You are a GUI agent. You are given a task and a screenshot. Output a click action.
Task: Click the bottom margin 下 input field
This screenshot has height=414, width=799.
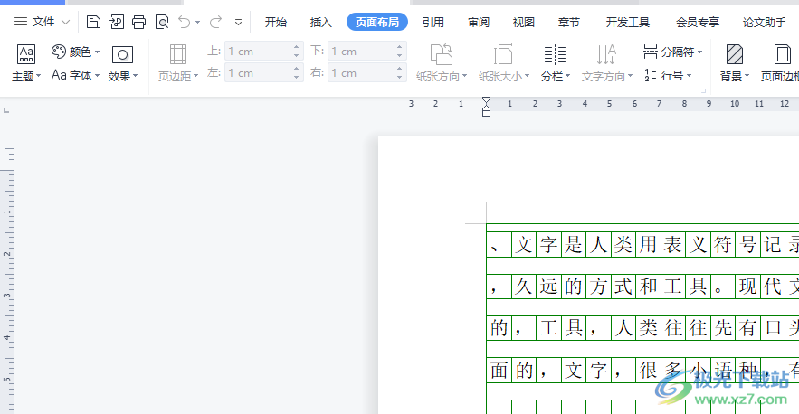click(361, 51)
